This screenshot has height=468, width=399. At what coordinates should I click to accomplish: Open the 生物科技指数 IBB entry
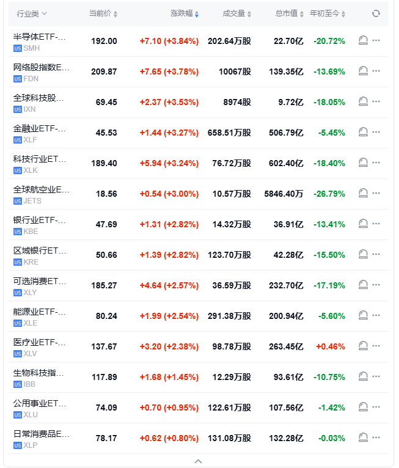click(x=40, y=377)
